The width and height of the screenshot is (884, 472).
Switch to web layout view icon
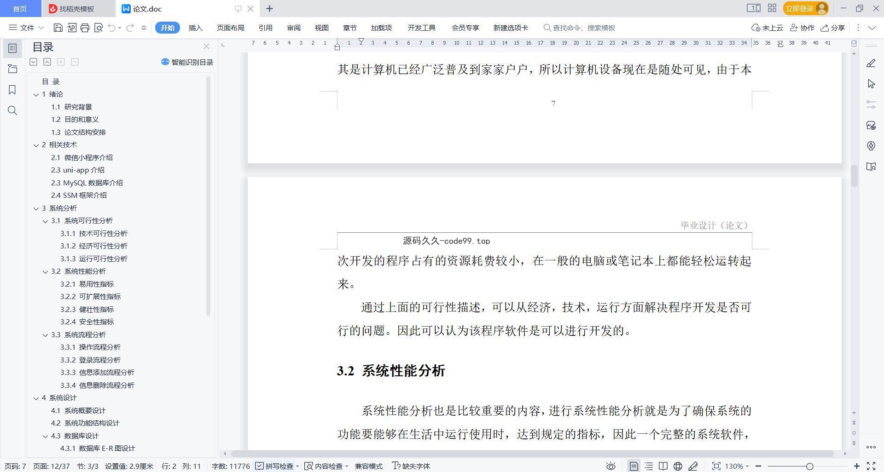678,466
